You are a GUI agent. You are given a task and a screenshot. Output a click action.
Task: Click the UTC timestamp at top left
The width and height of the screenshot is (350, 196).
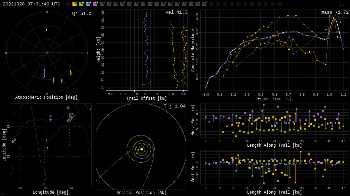(x=31, y=4)
